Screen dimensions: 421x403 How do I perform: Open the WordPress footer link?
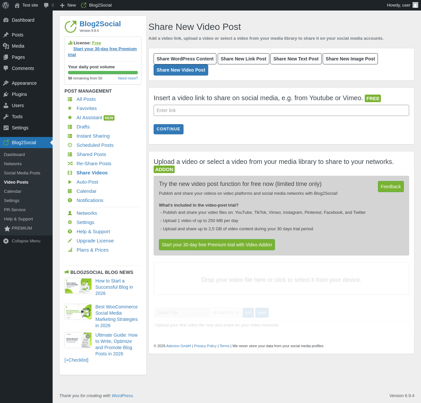(x=122, y=396)
